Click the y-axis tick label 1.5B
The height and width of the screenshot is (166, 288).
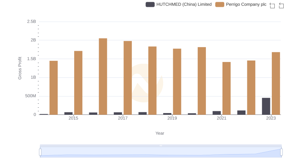(x=32, y=59)
